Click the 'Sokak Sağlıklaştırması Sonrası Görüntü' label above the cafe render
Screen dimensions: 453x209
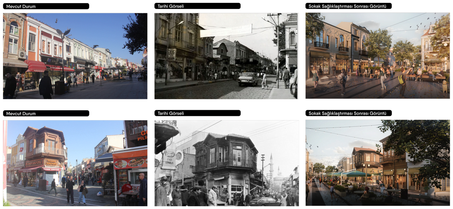347,114
